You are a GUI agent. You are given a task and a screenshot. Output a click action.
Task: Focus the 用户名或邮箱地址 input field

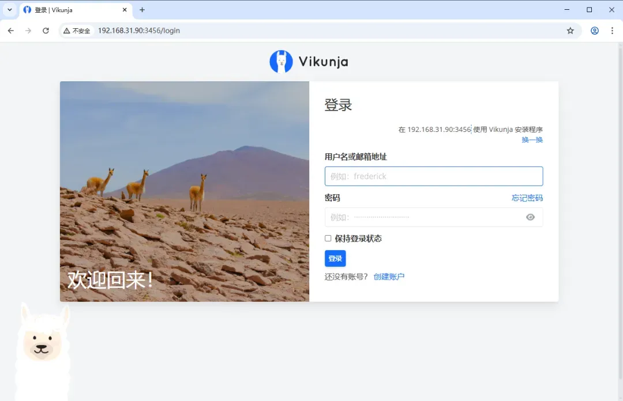[433, 176]
